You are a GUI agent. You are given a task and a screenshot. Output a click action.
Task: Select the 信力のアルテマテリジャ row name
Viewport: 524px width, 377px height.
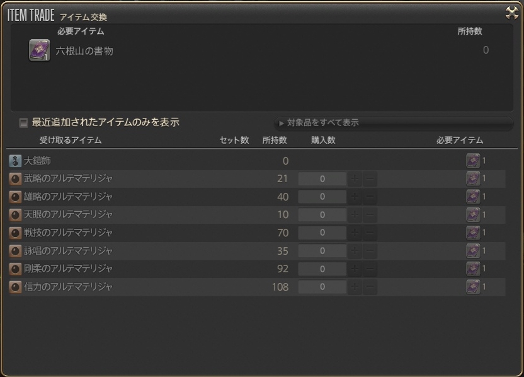coord(68,287)
